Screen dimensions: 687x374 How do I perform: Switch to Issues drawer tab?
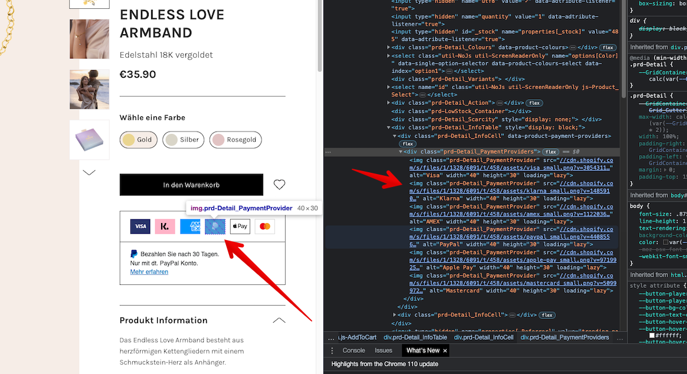384,350
